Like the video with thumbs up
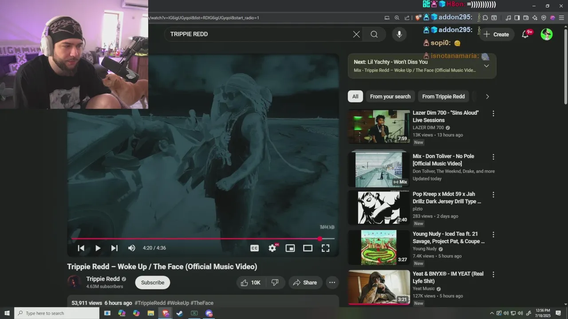The image size is (568, 319). point(250,283)
